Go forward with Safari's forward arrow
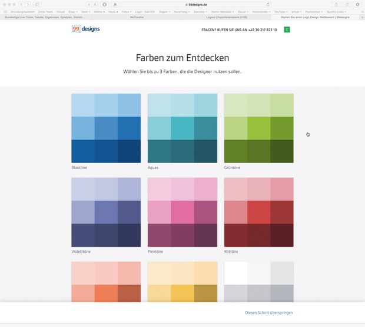 (x=28, y=5)
